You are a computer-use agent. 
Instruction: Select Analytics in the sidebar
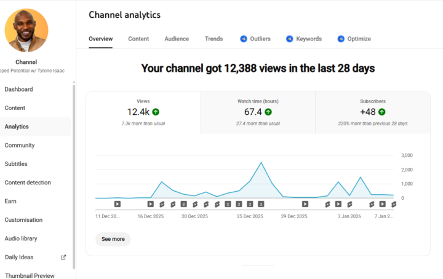[x=17, y=127]
